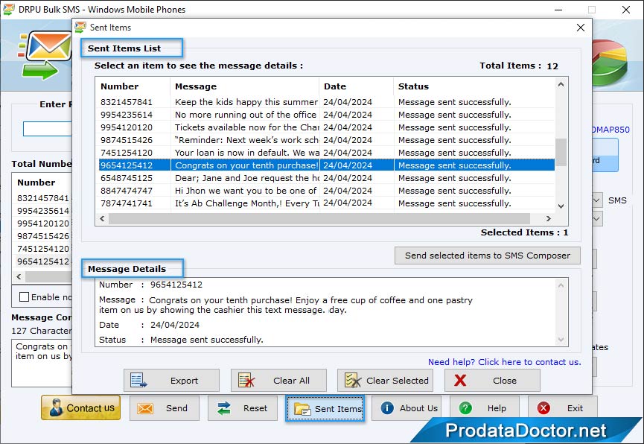Viewport: 644px width, 444px height.
Task: Click 9874515426 in main window number list
Action: pos(43,236)
